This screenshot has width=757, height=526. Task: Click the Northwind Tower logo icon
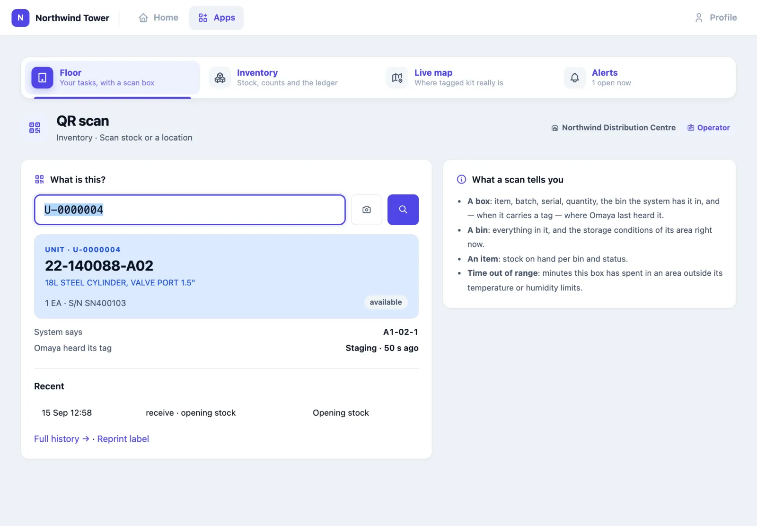pos(20,18)
